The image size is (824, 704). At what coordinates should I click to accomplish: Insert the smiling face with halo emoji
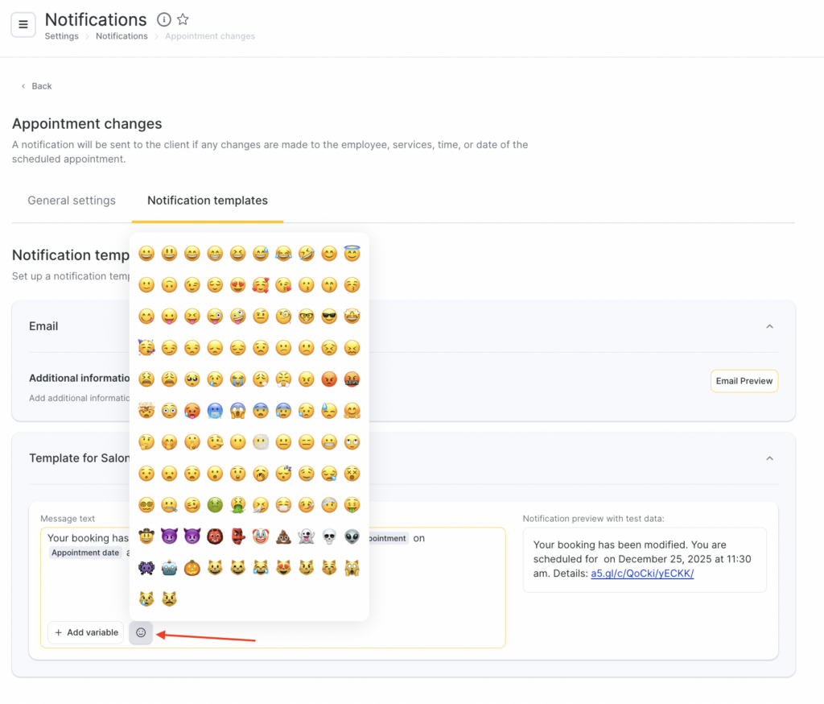click(x=352, y=254)
